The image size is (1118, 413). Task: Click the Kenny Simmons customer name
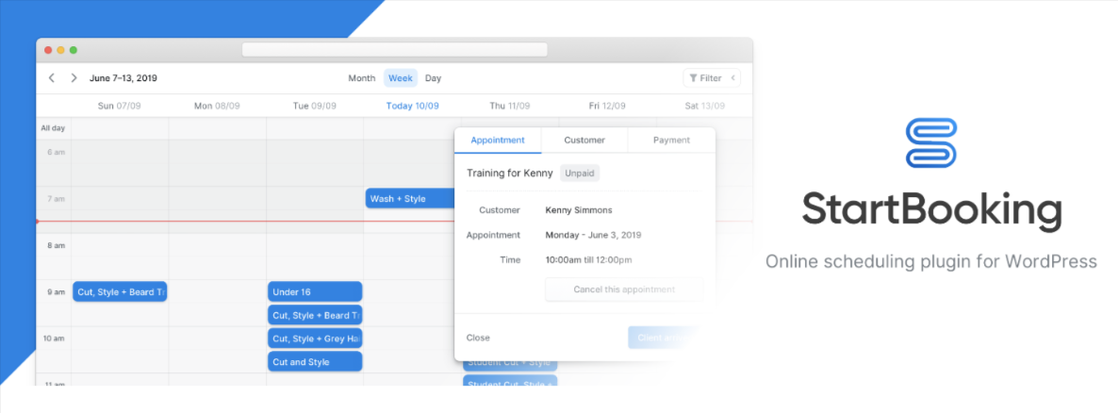(x=578, y=209)
